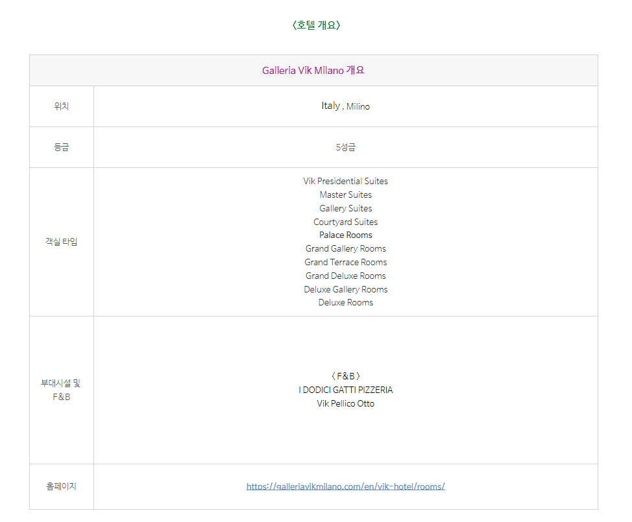Select 'Palace Rooms' room type text

tap(345, 235)
